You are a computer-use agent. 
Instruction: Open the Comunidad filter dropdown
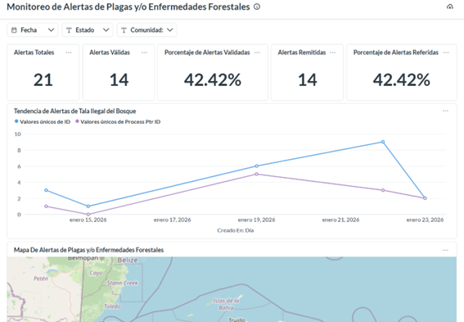coord(147,30)
